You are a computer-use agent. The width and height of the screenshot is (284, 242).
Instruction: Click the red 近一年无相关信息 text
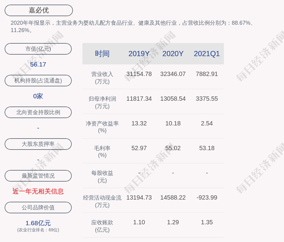coord(38,191)
